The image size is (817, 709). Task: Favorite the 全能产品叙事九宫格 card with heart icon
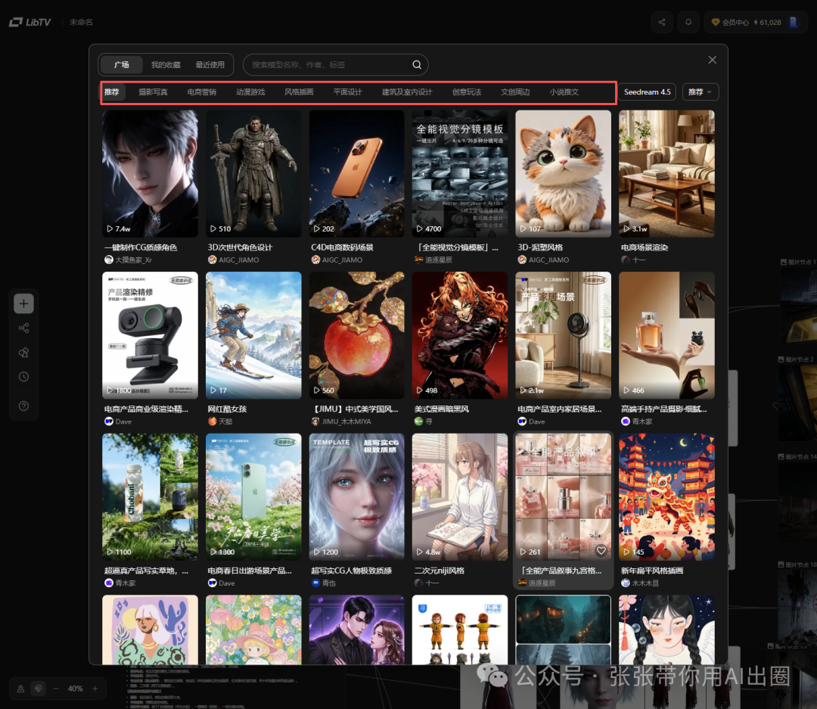tap(601, 551)
